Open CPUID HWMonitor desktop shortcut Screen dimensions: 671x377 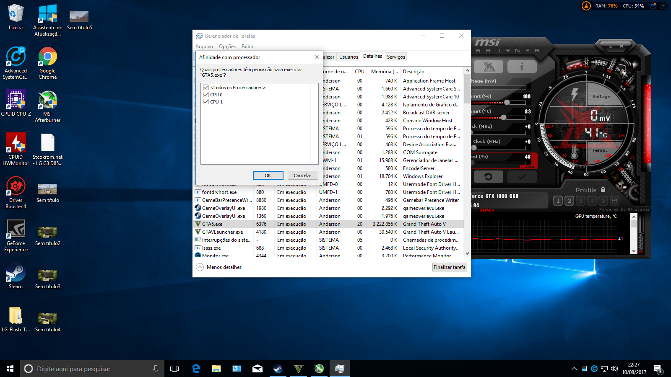[16, 150]
